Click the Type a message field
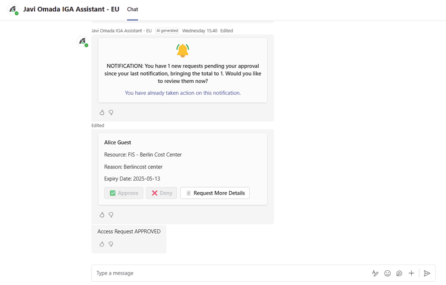This screenshot has width=446, height=285. (x=231, y=273)
